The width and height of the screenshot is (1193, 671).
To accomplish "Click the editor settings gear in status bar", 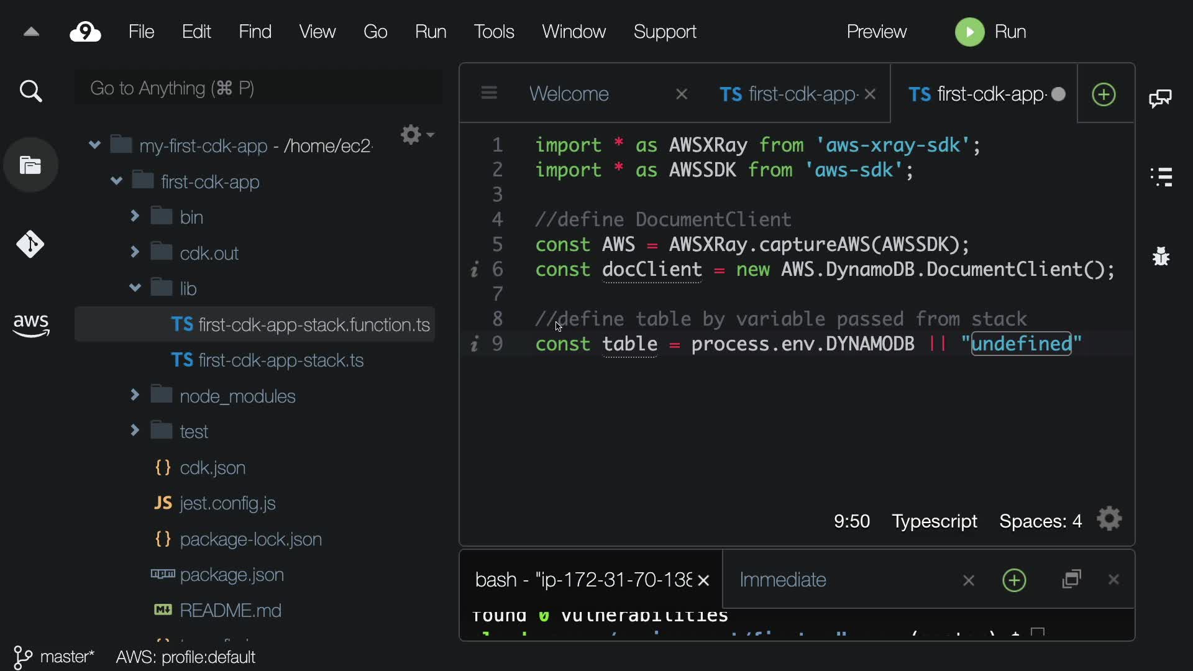I will click(1109, 519).
